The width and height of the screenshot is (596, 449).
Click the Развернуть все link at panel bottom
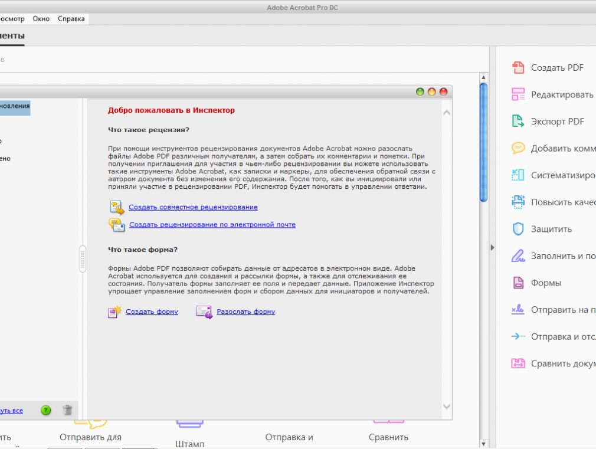(11, 411)
